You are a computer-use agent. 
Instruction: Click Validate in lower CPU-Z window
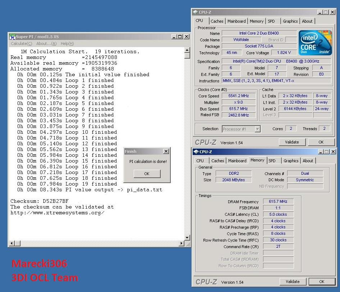pyautogui.click(x=293, y=282)
